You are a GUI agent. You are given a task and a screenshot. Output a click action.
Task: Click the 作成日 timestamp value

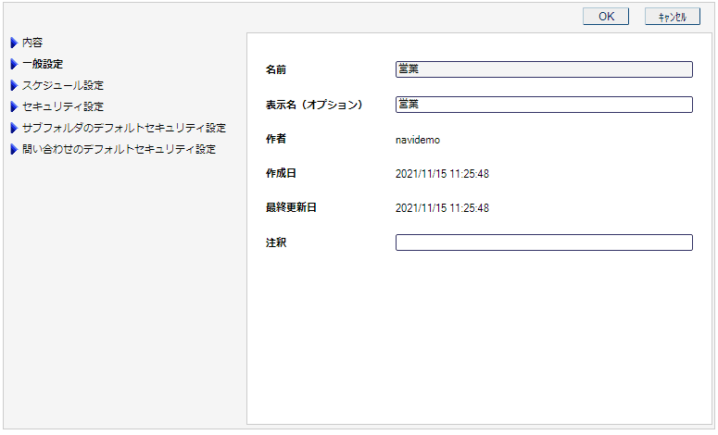click(442, 174)
